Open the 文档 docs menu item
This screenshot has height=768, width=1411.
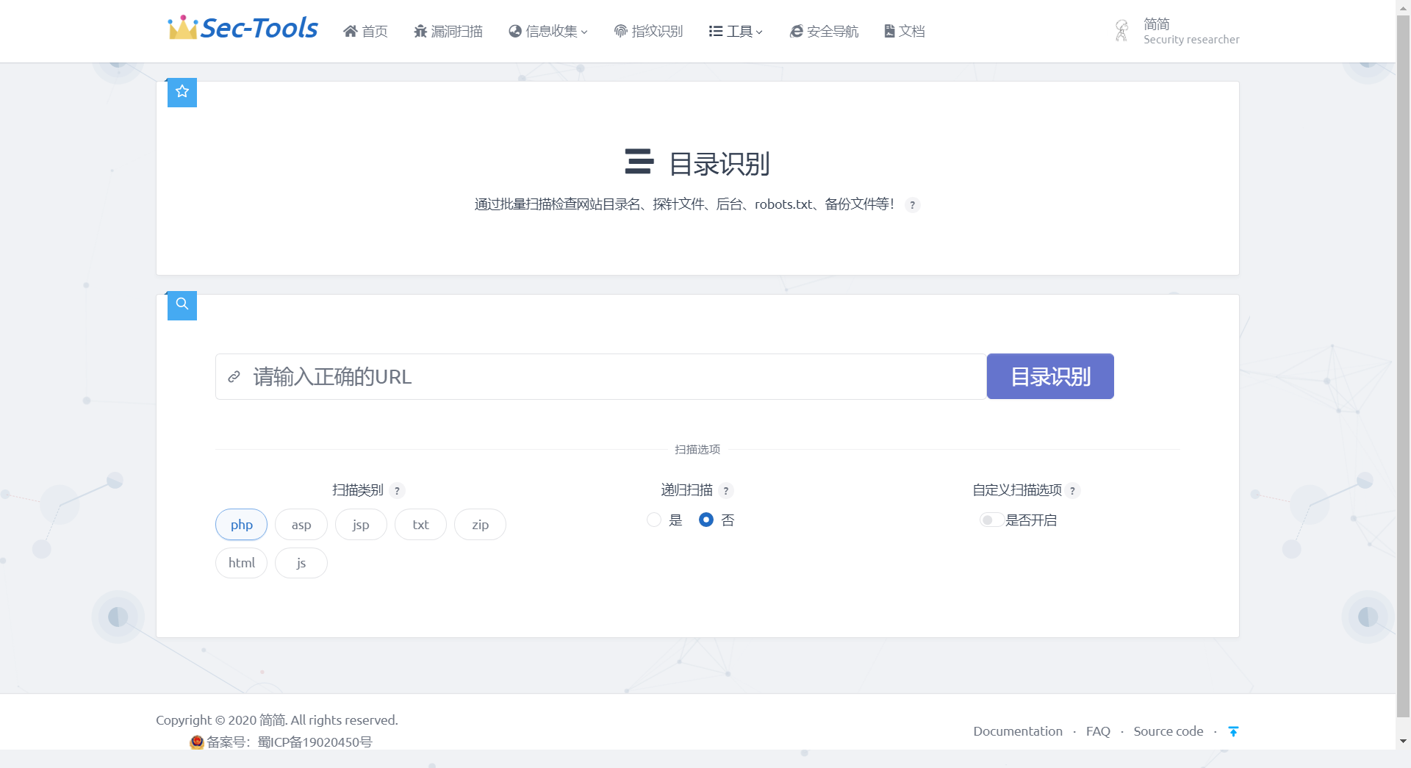tap(904, 31)
